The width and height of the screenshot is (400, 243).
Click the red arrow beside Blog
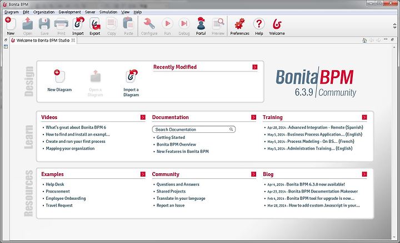coord(364,174)
